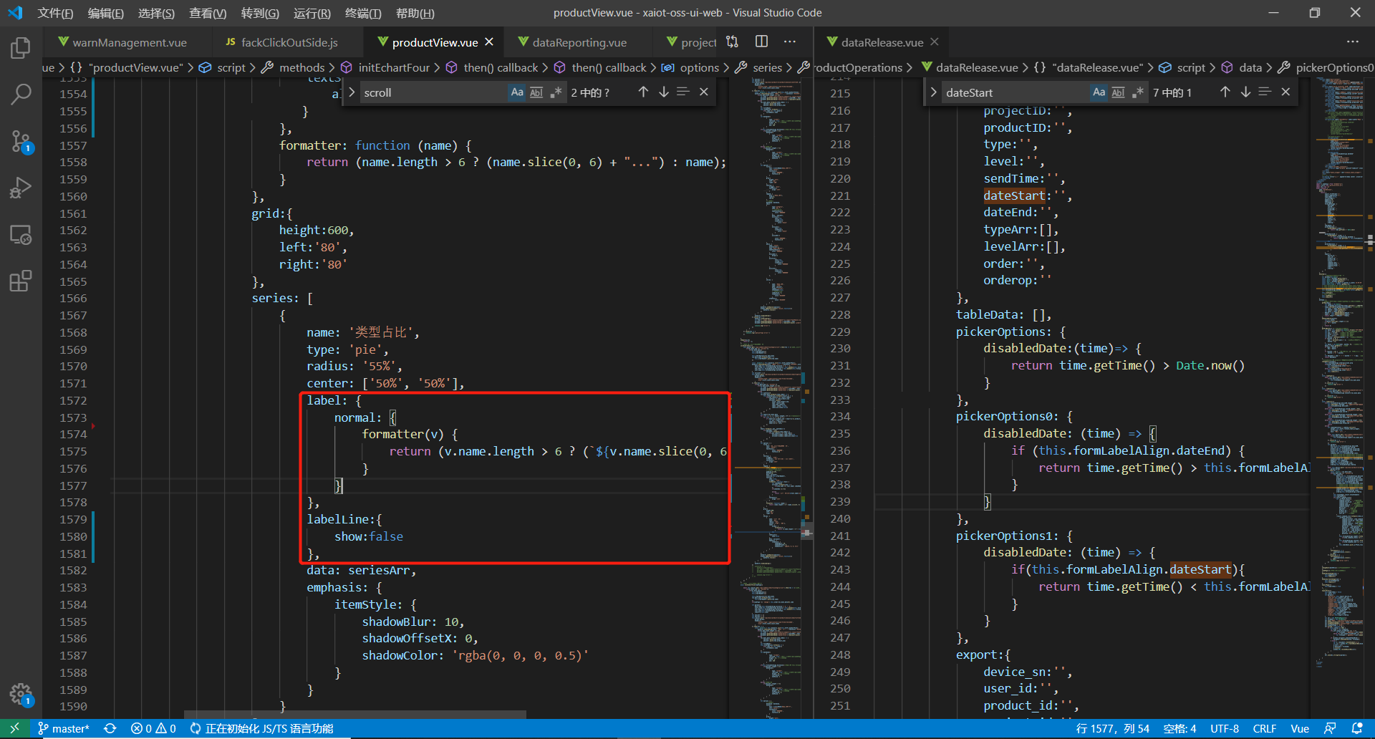The height and width of the screenshot is (739, 1375).
Task: Click the remote window icon in status bar
Action: [14, 728]
